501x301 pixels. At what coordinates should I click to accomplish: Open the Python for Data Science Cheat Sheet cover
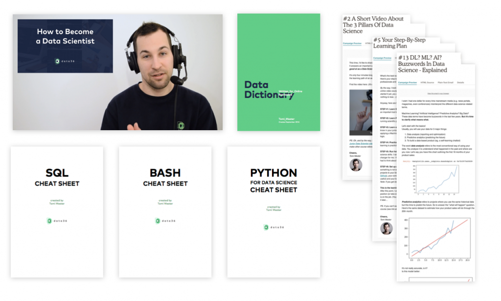tap(274, 212)
